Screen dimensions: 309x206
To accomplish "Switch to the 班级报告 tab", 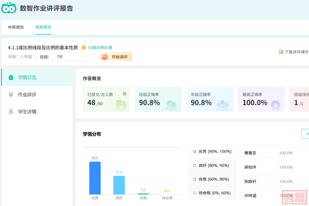I will point(43,27).
